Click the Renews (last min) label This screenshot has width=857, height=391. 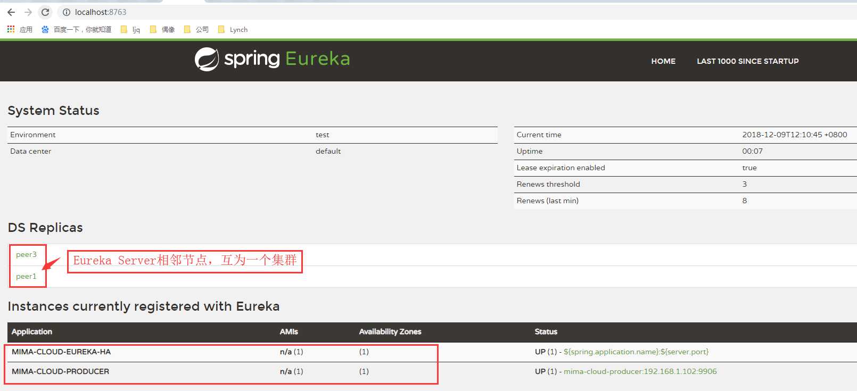coord(547,201)
